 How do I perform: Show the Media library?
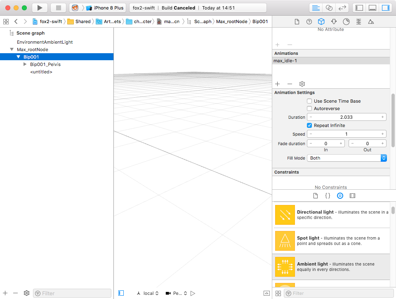353,196
